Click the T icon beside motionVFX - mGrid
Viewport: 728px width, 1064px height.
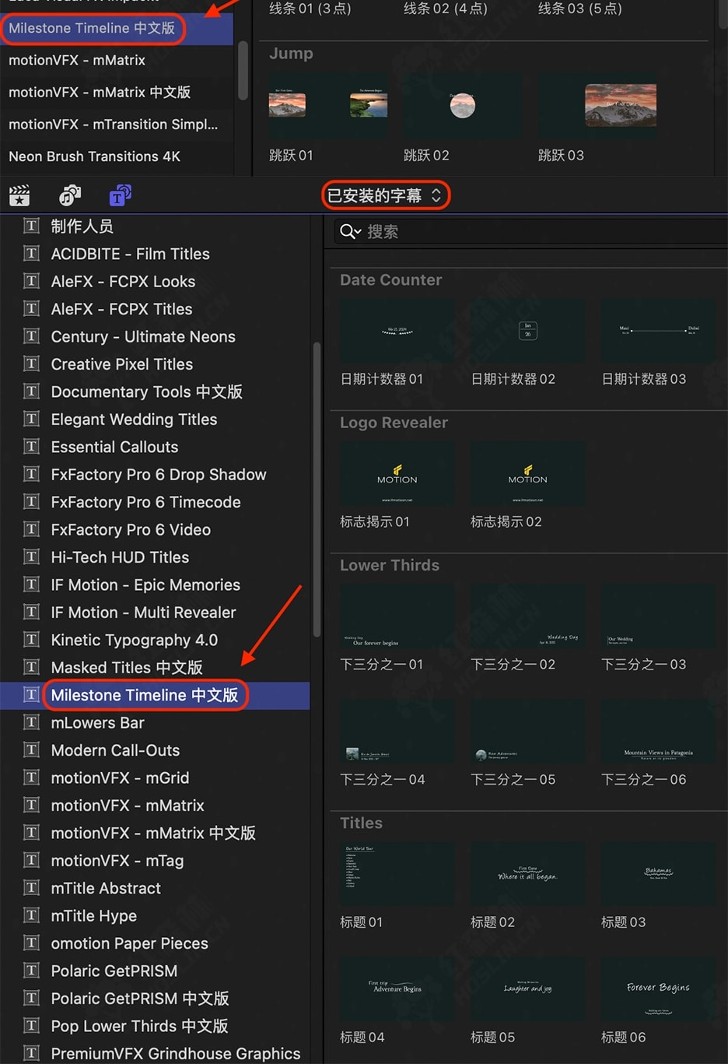(x=31, y=778)
